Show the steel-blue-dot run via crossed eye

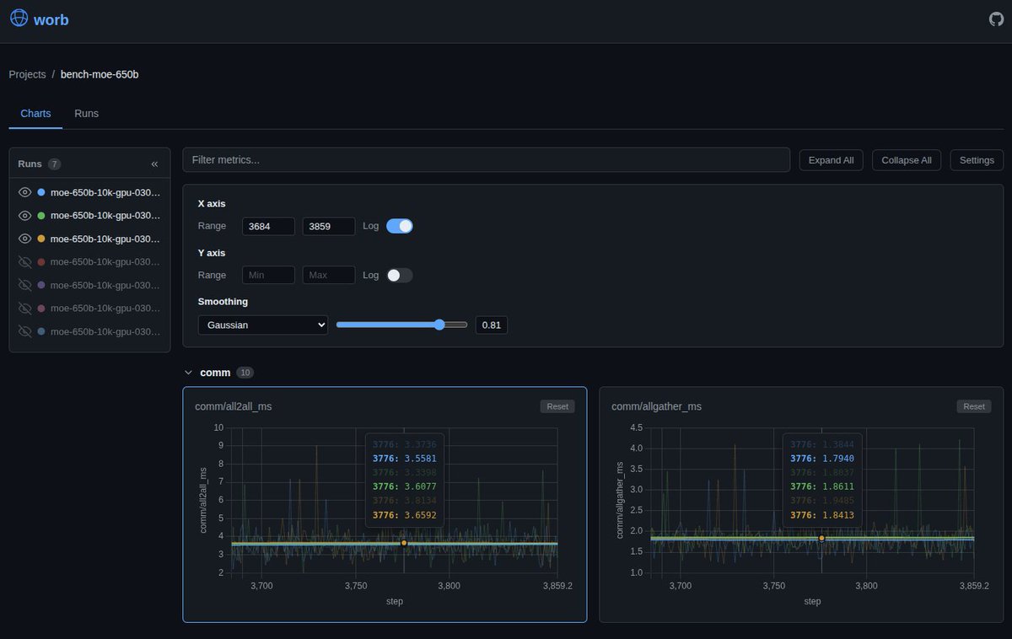[25, 332]
